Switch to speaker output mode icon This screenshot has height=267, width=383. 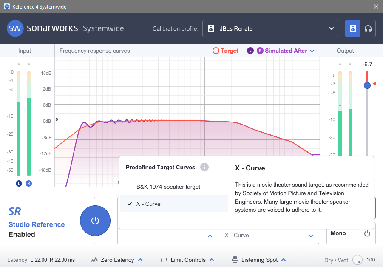(352, 29)
